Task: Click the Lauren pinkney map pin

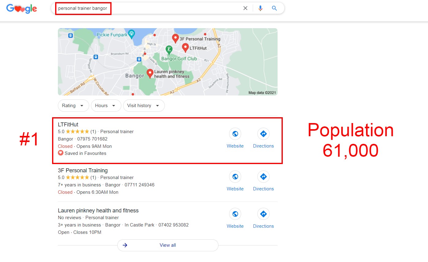Action: (150, 73)
